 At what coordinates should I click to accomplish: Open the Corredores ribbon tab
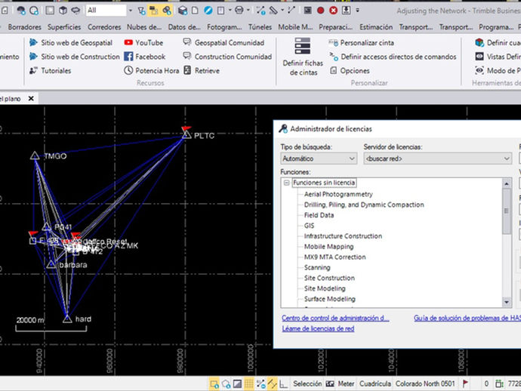coord(104,27)
